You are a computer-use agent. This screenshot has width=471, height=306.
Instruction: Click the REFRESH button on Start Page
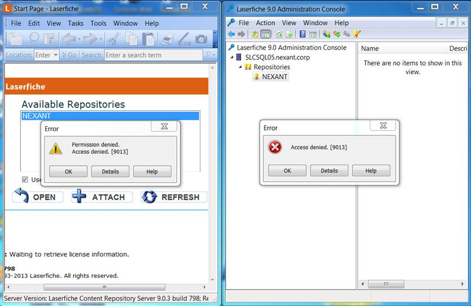[x=174, y=197]
